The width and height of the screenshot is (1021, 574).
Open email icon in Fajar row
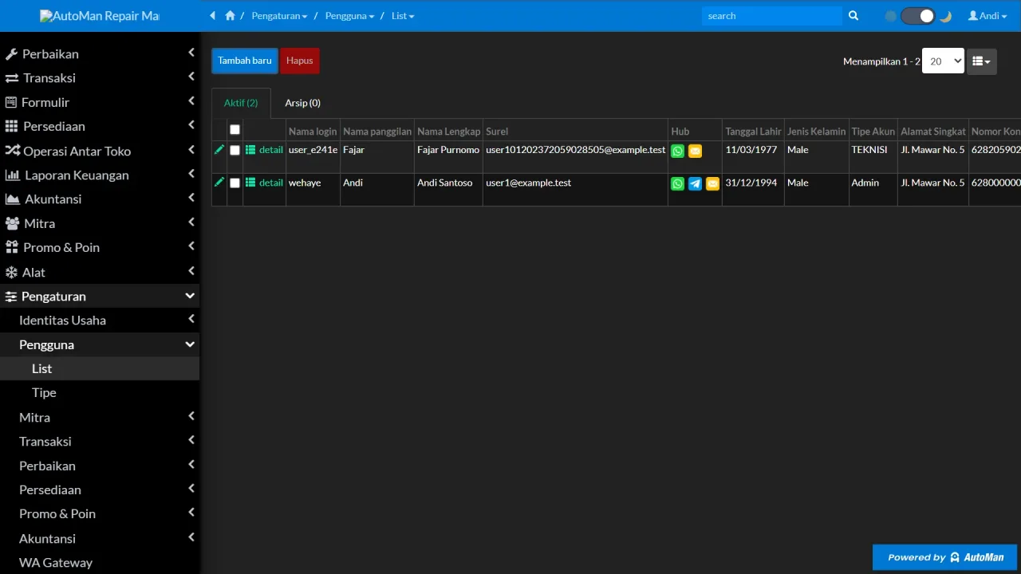tap(695, 151)
